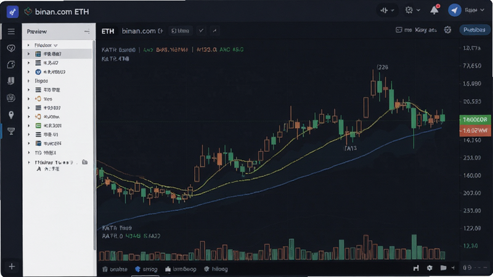This screenshot has width=493, height=277.
Task: Open the 'lambaop' tab at chart bottom
Action: (181, 269)
